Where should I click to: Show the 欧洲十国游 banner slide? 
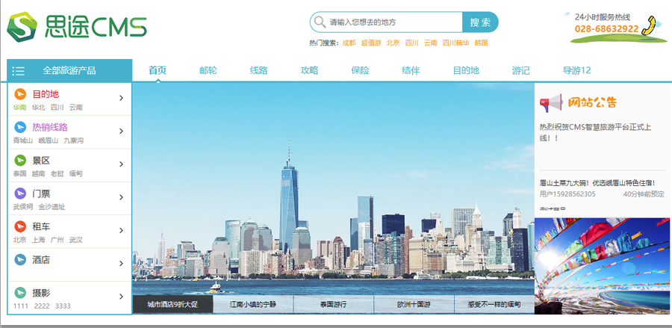(x=414, y=305)
